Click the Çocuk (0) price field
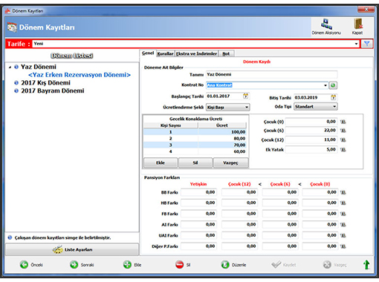The height and width of the screenshot is (282, 379). [311, 122]
